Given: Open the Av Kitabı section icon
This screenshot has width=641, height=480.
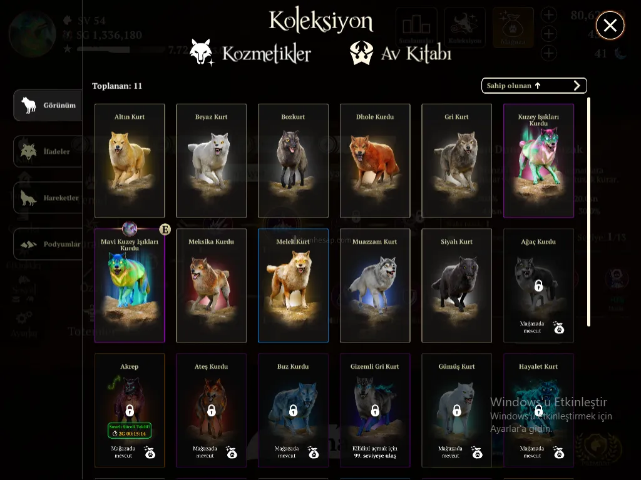Looking at the screenshot, I should pyautogui.click(x=361, y=53).
